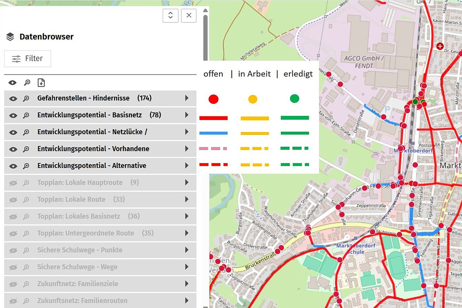Hide the Gefahrenstellen - Hindernisse layer
Image resolution: width=462 pixels, height=308 pixels.
tap(13, 99)
